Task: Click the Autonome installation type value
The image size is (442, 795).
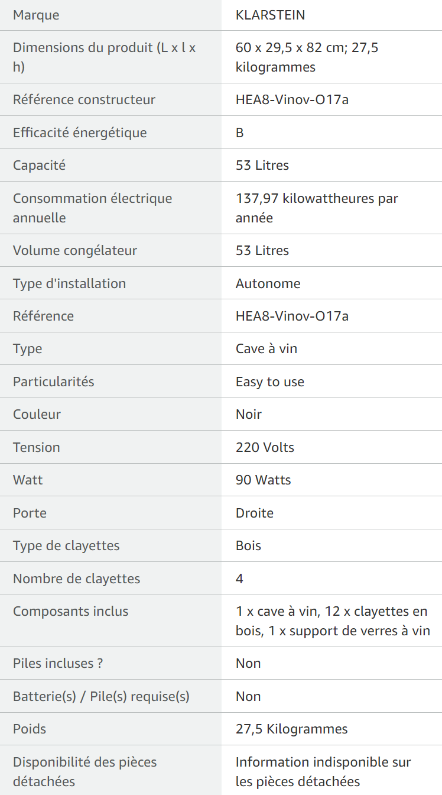Action: point(268,283)
